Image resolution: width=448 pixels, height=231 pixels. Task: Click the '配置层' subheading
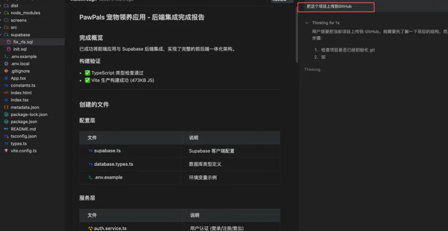coord(87,120)
